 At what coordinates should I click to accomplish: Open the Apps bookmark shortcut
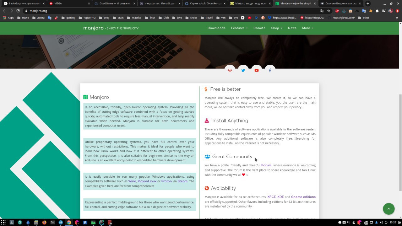(8, 18)
